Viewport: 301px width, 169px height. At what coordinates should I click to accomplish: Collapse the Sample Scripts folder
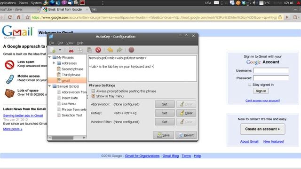[49, 86]
